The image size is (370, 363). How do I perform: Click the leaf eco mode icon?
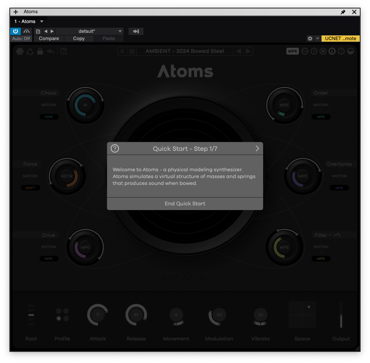coord(323,51)
